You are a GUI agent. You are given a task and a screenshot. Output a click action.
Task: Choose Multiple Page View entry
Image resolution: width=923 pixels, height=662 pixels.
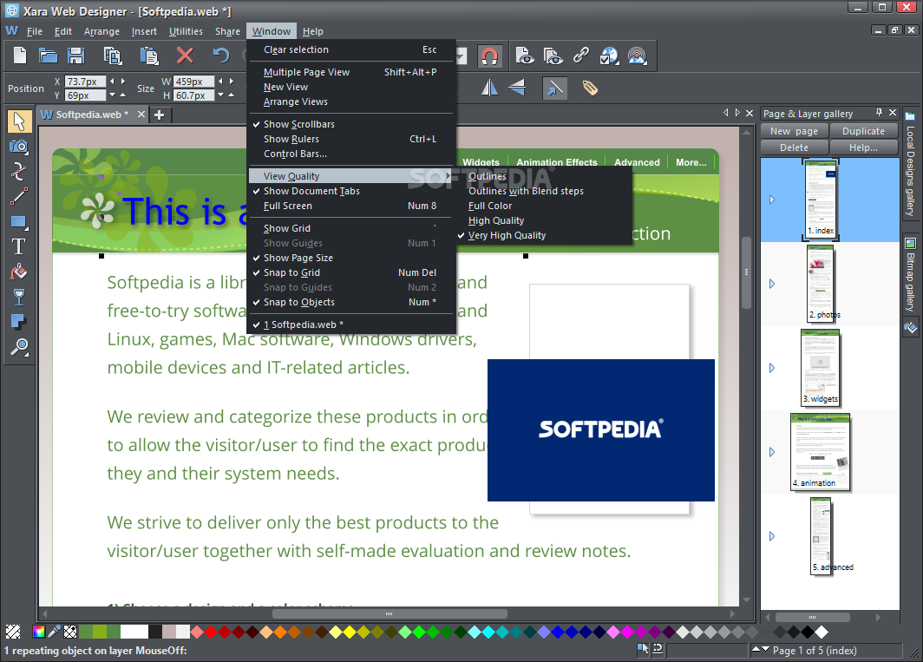coord(350,72)
